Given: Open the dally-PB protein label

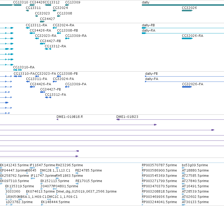Looking at the screenshot, I should pyautogui.click(x=151, y=73).
